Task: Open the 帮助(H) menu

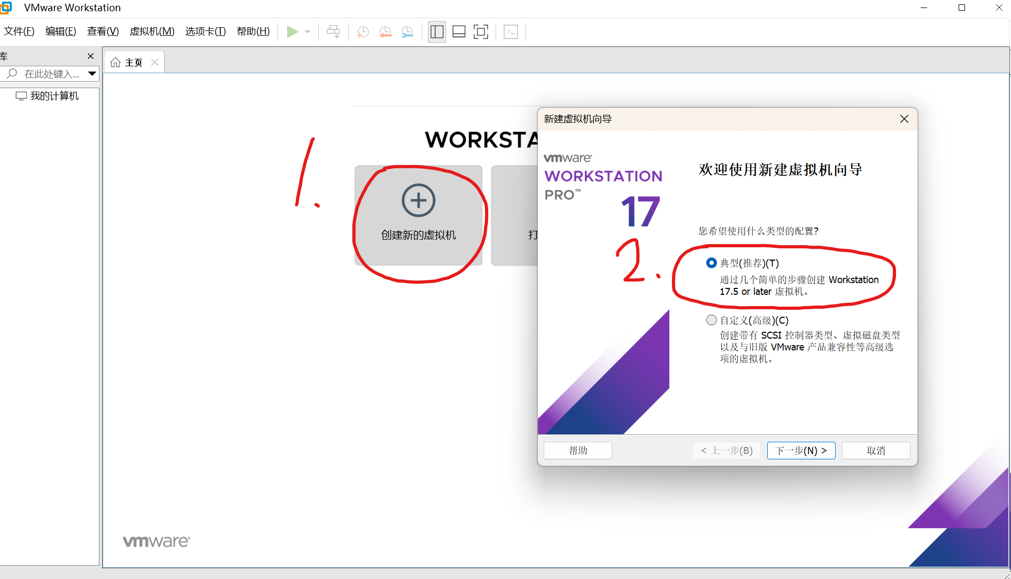Action: (253, 32)
